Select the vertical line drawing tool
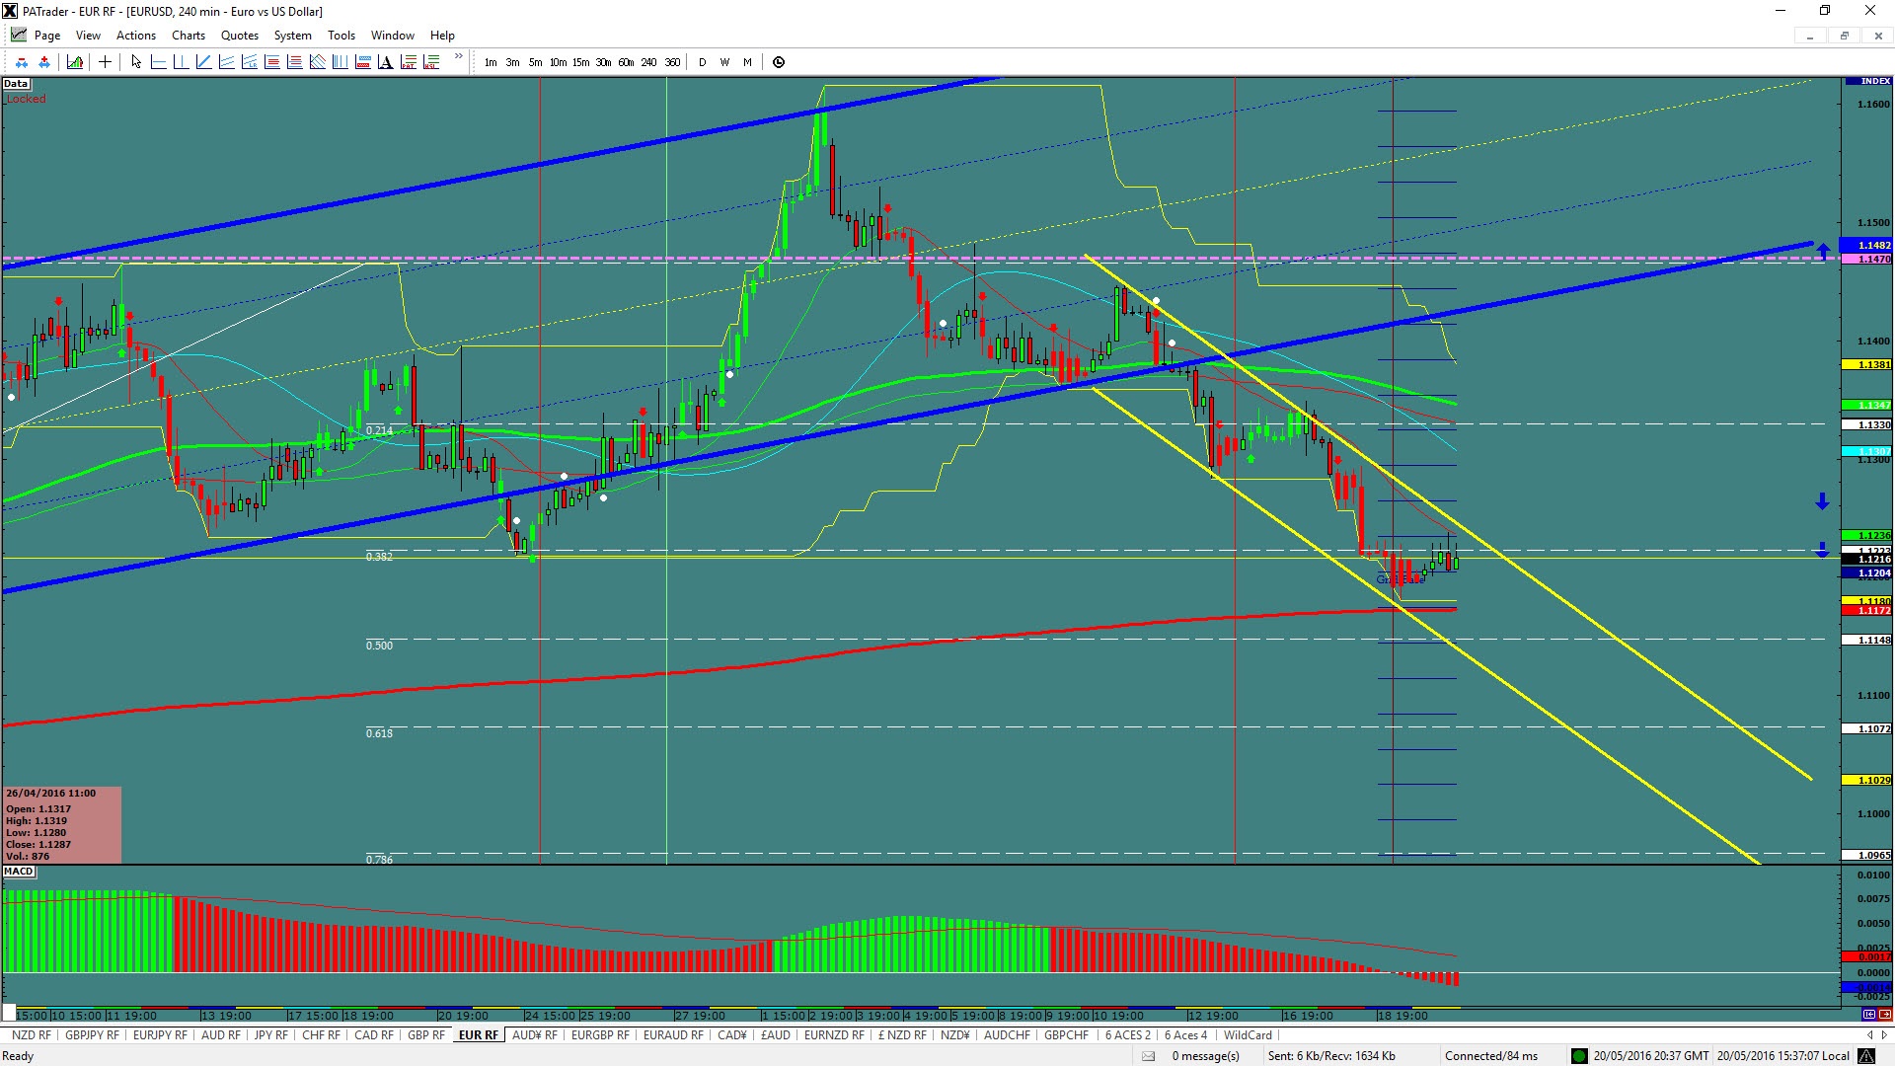 tap(181, 62)
